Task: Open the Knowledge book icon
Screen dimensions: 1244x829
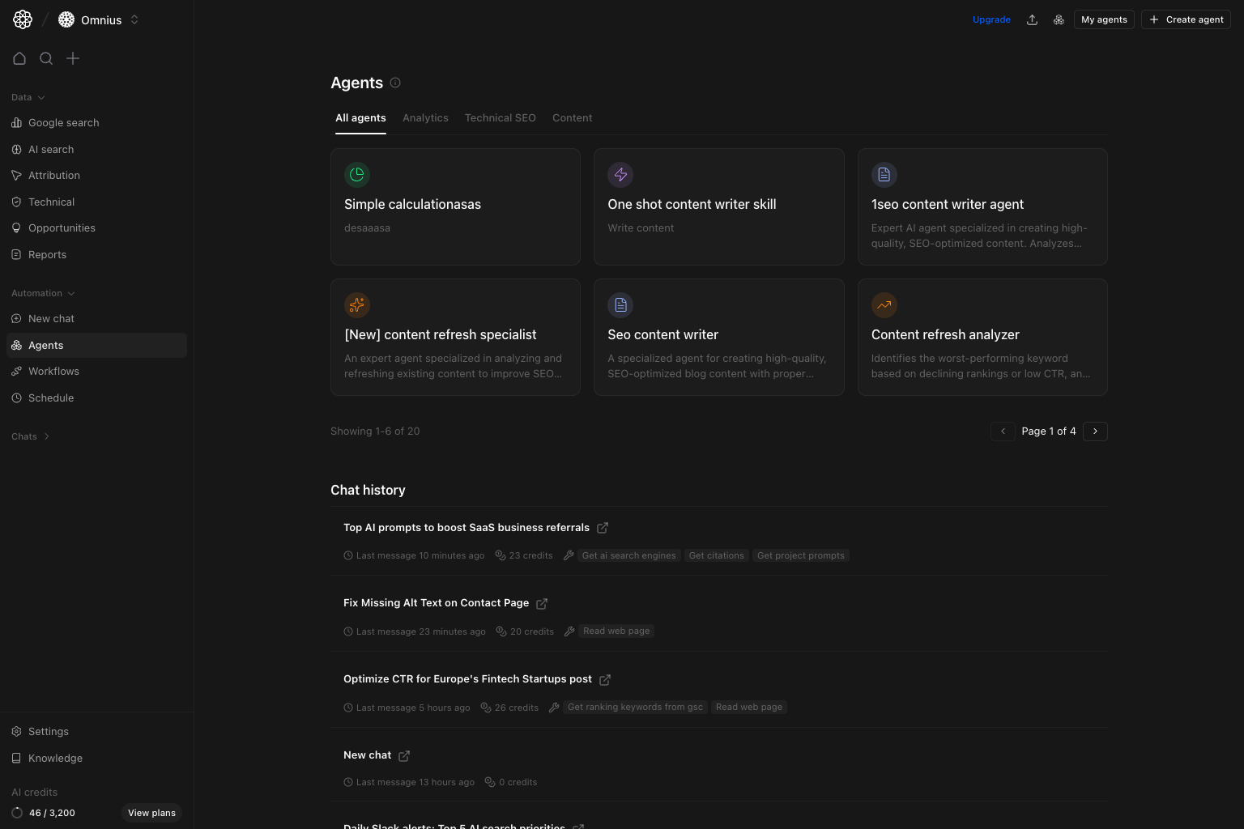Action: 17,758
